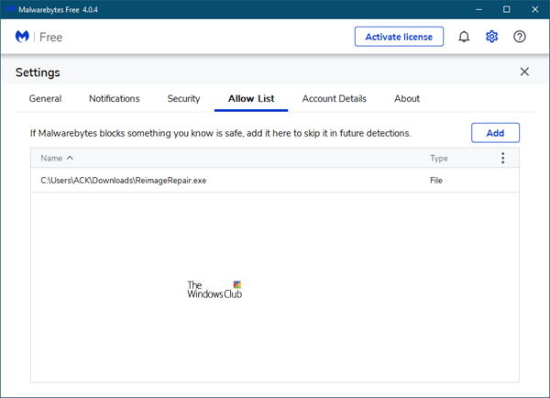This screenshot has width=550, height=398.
Task: Select the ReimageRepair.exe allow list entry
Action: (x=275, y=181)
